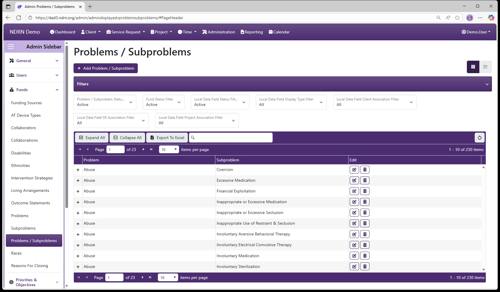This screenshot has height=292, width=500.
Task: Go to last page in bottom pager
Action: [x=150, y=277]
